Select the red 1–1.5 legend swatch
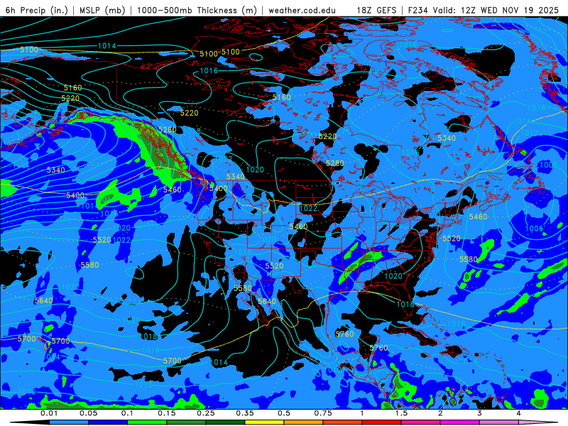Image resolution: width=568 pixels, height=426 pixels. (x=382, y=422)
